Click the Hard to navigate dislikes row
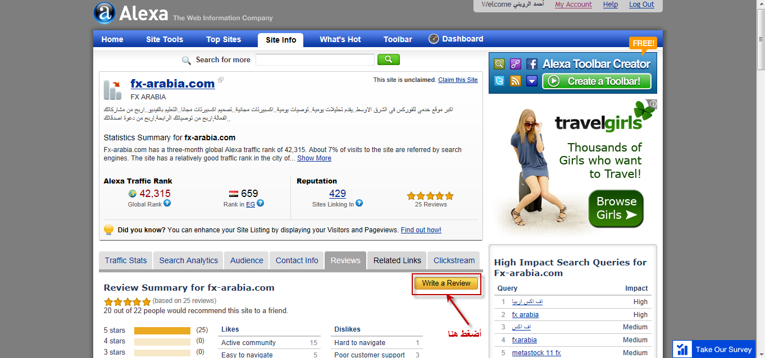This screenshot has width=765, height=358. [377, 343]
